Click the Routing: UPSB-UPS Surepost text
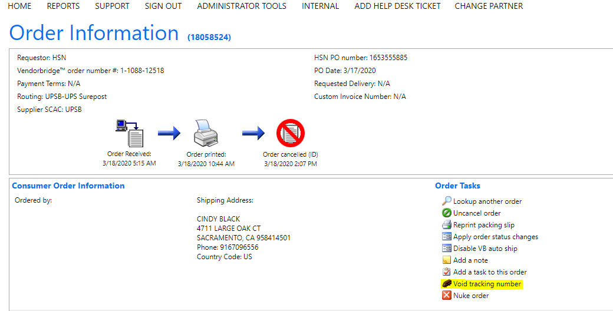This screenshot has height=311, width=613. pos(62,97)
